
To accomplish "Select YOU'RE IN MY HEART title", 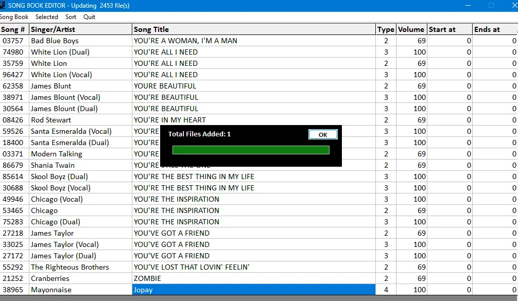I will (254, 120).
